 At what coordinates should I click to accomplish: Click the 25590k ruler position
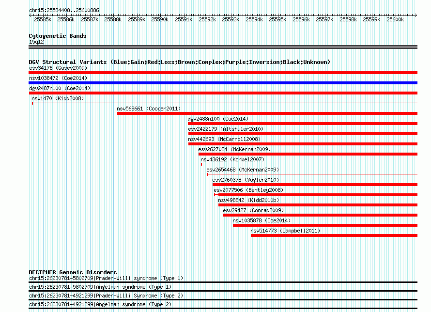[x=160, y=19]
